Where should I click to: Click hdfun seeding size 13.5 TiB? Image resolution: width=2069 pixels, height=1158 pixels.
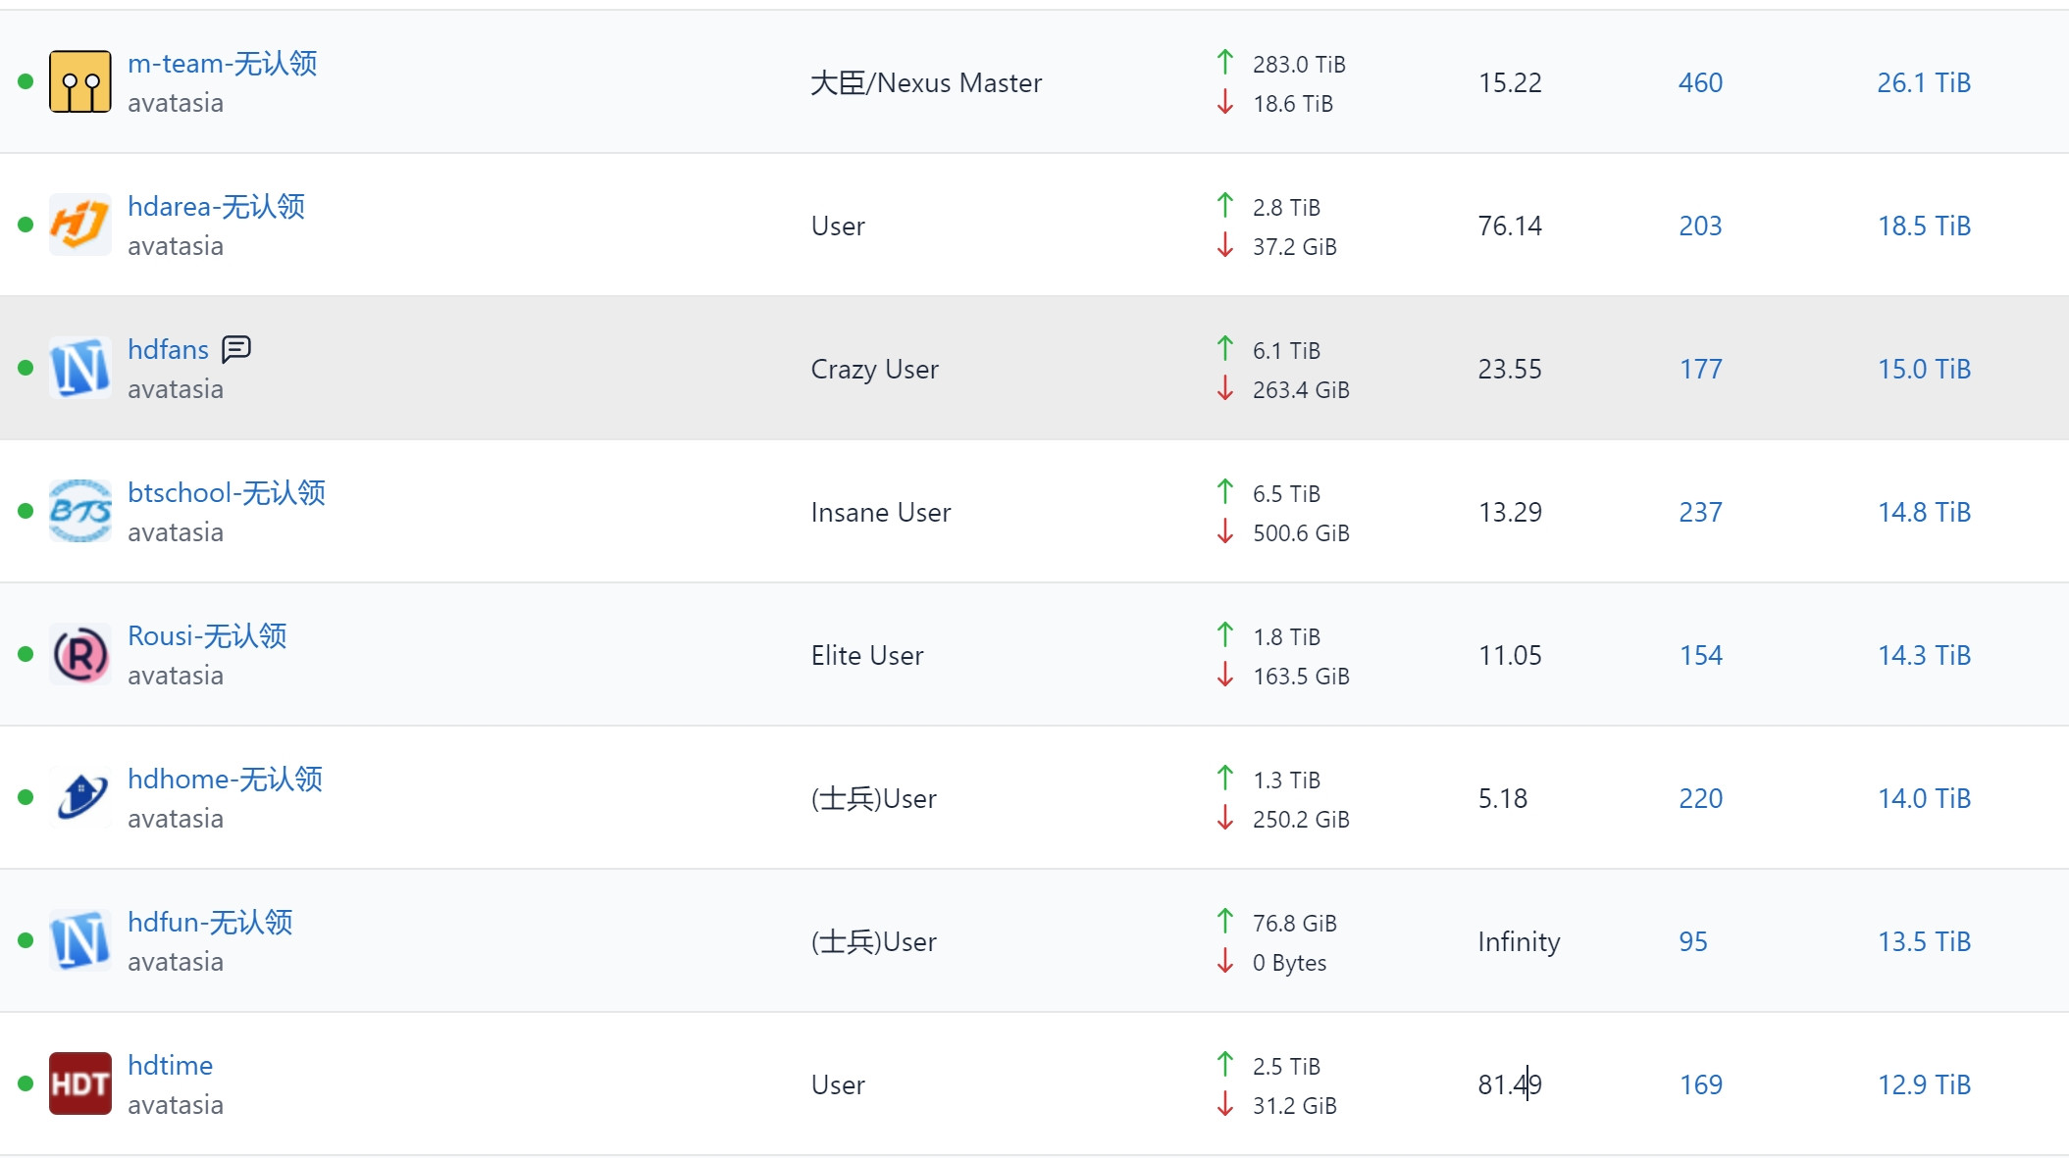[1924, 941]
